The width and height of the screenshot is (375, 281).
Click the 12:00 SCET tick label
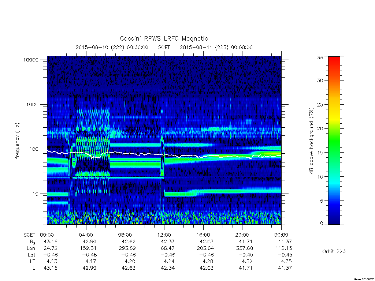164,235
